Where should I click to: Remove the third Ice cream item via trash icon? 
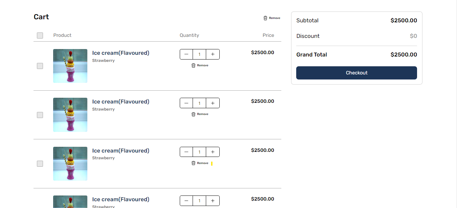click(193, 163)
